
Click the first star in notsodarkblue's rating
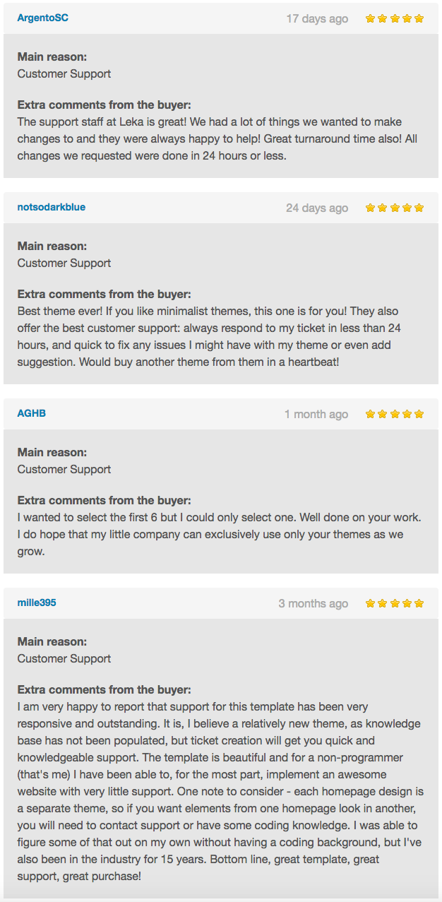pyautogui.click(x=370, y=208)
